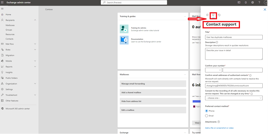Screen dimensions: 268x134
Task: Show notifications via the bell icon
Action: (246, 2)
